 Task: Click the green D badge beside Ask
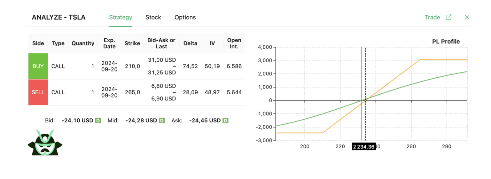[x=226, y=121]
